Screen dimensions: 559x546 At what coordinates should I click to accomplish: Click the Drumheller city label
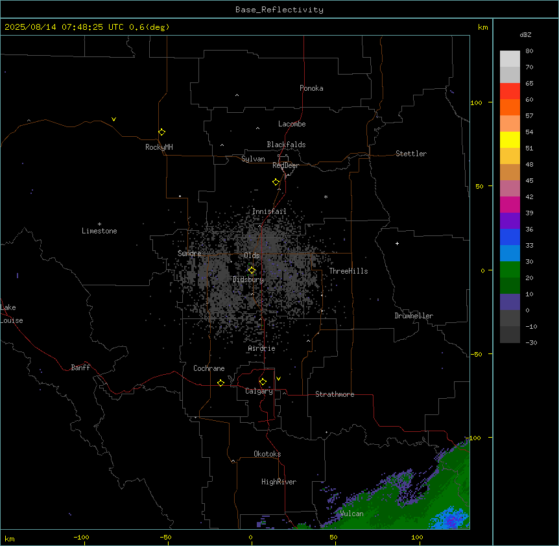414,316
